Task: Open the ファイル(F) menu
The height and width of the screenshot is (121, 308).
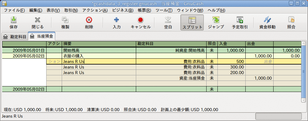Action: point(15,10)
